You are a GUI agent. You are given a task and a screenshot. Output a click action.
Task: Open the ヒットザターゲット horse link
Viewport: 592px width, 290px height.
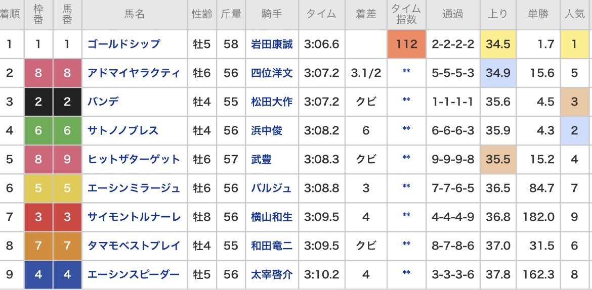134,159
